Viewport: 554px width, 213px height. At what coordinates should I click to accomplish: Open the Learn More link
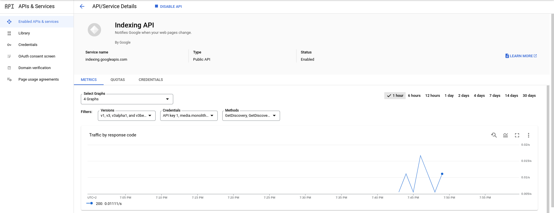[x=521, y=56]
